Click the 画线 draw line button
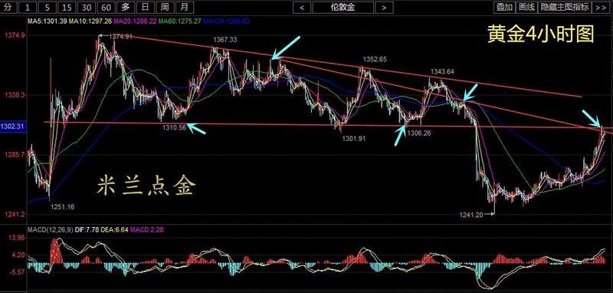This screenshot has height=293, width=613. pos(526,7)
